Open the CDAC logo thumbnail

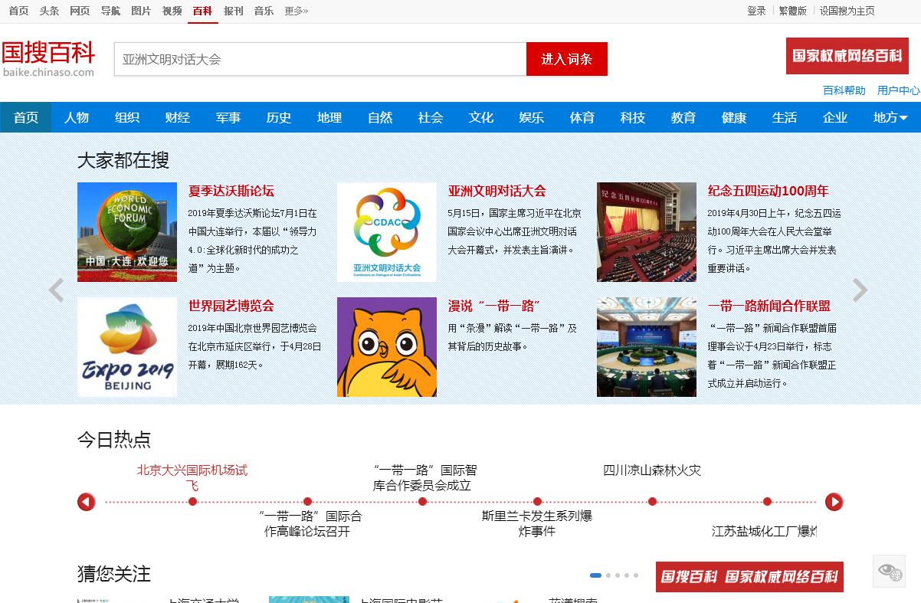(386, 232)
